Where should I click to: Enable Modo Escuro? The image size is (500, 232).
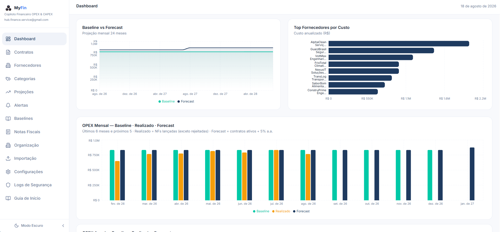pyautogui.click(x=29, y=226)
